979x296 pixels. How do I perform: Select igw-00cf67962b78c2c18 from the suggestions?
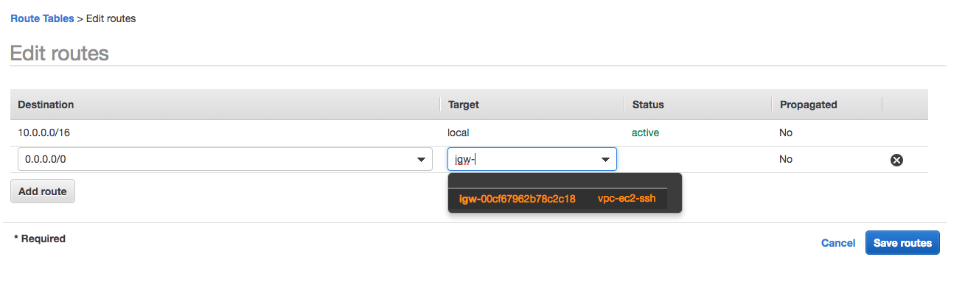pos(517,199)
